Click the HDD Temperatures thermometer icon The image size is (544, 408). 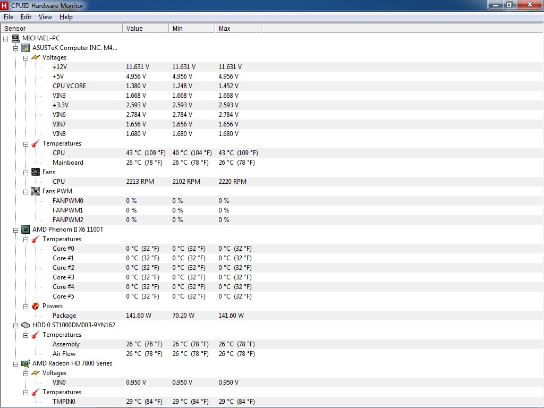36,335
